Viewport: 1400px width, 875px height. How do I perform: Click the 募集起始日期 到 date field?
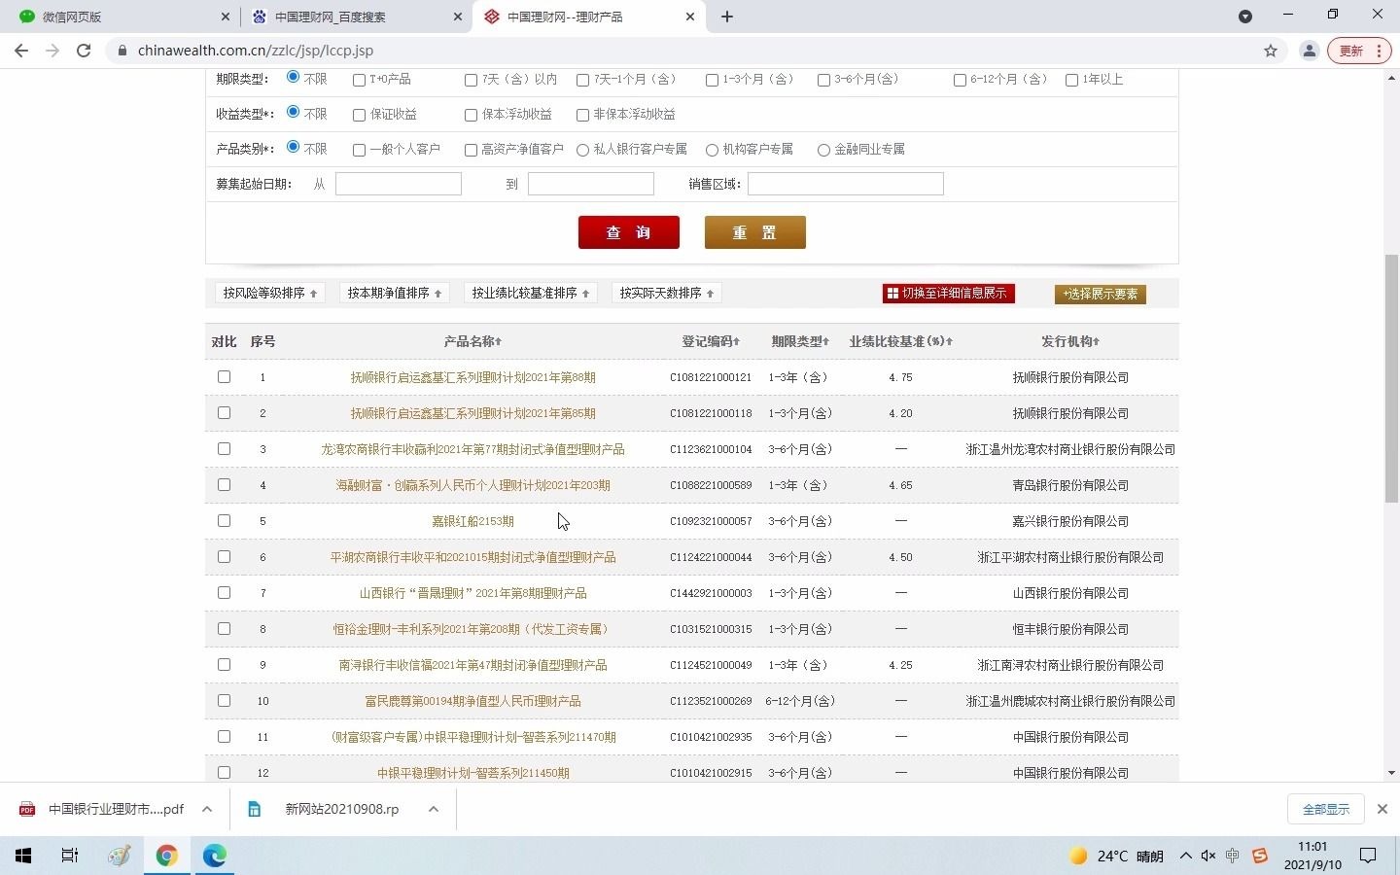[x=591, y=184]
